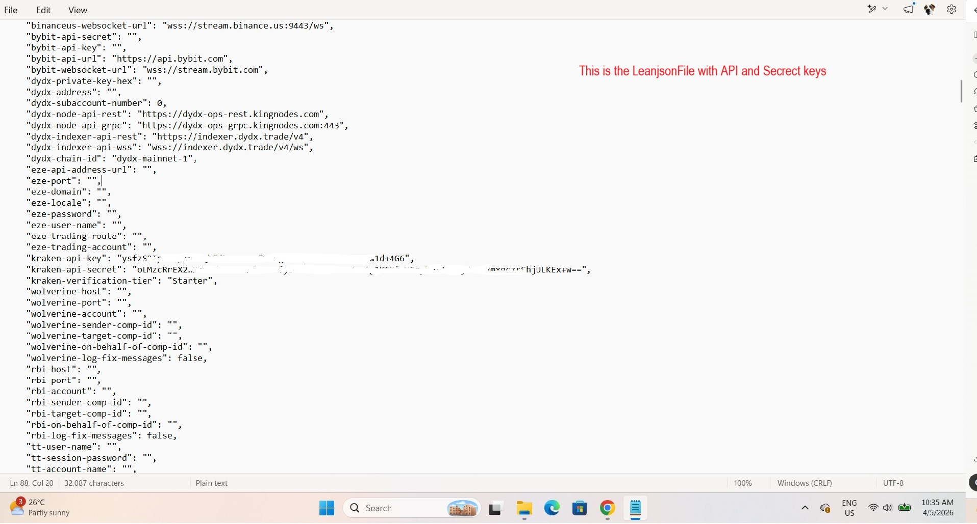Click the "wolverine-host" line

coord(79,291)
